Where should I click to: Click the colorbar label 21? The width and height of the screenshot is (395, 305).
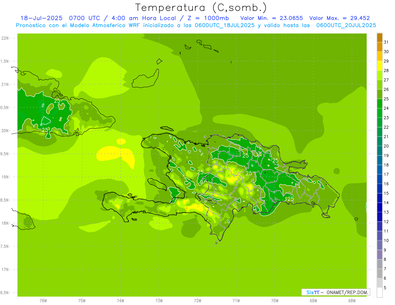pos(386,137)
